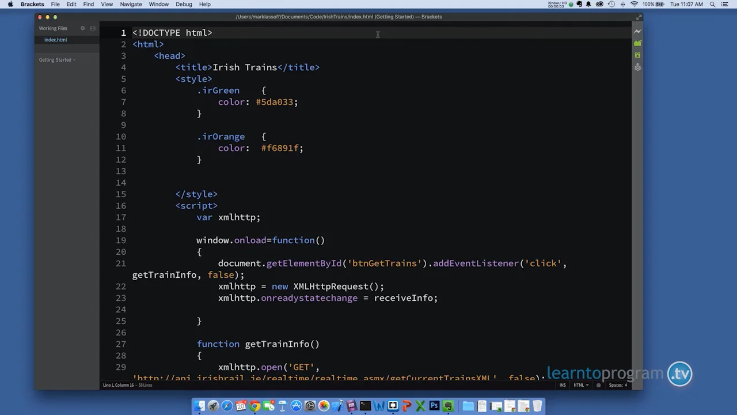This screenshot has width=737, height=415.
Task: Click the Live Preview lightning bolt icon
Action: (637, 31)
